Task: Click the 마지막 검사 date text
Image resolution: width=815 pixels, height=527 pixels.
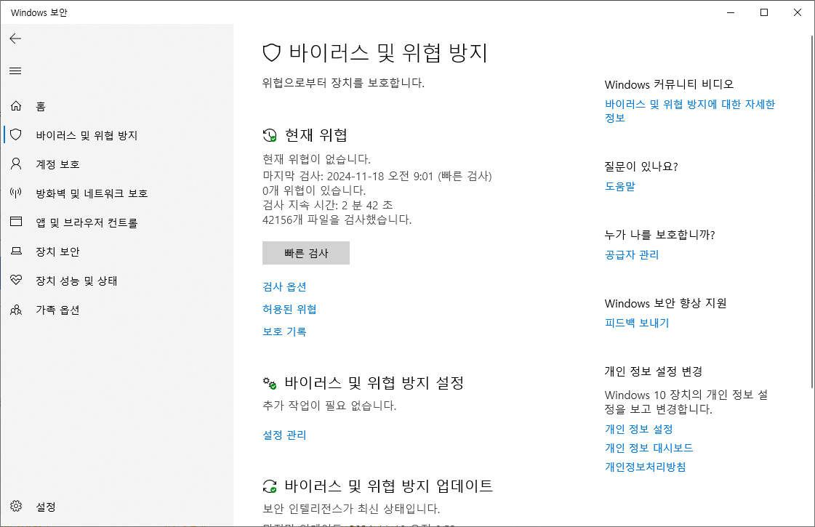Action: tap(377, 176)
